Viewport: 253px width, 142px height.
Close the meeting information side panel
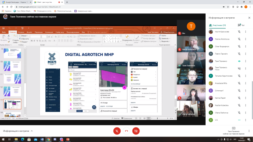249,18
